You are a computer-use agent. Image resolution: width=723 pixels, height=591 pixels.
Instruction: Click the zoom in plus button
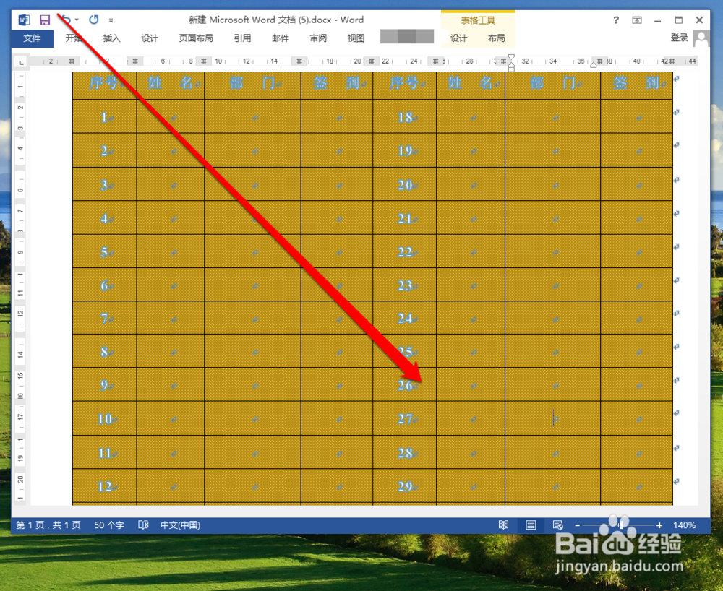click(659, 525)
